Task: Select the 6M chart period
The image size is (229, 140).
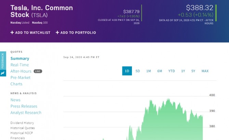Action: coord(160,71)
